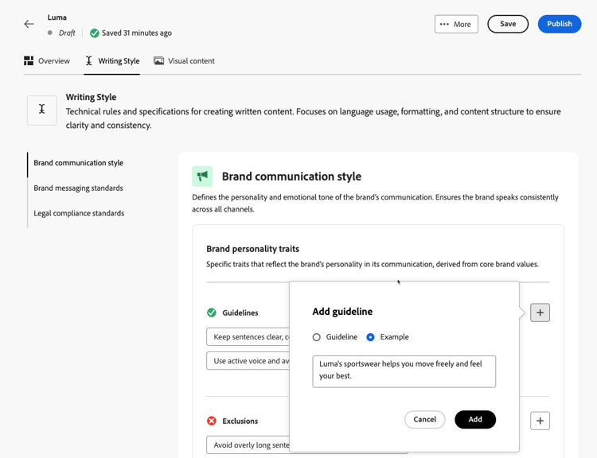The width and height of the screenshot is (597, 458).
Task: Jump to Legal compliance standards section
Action: pyautogui.click(x=79, y=213)
